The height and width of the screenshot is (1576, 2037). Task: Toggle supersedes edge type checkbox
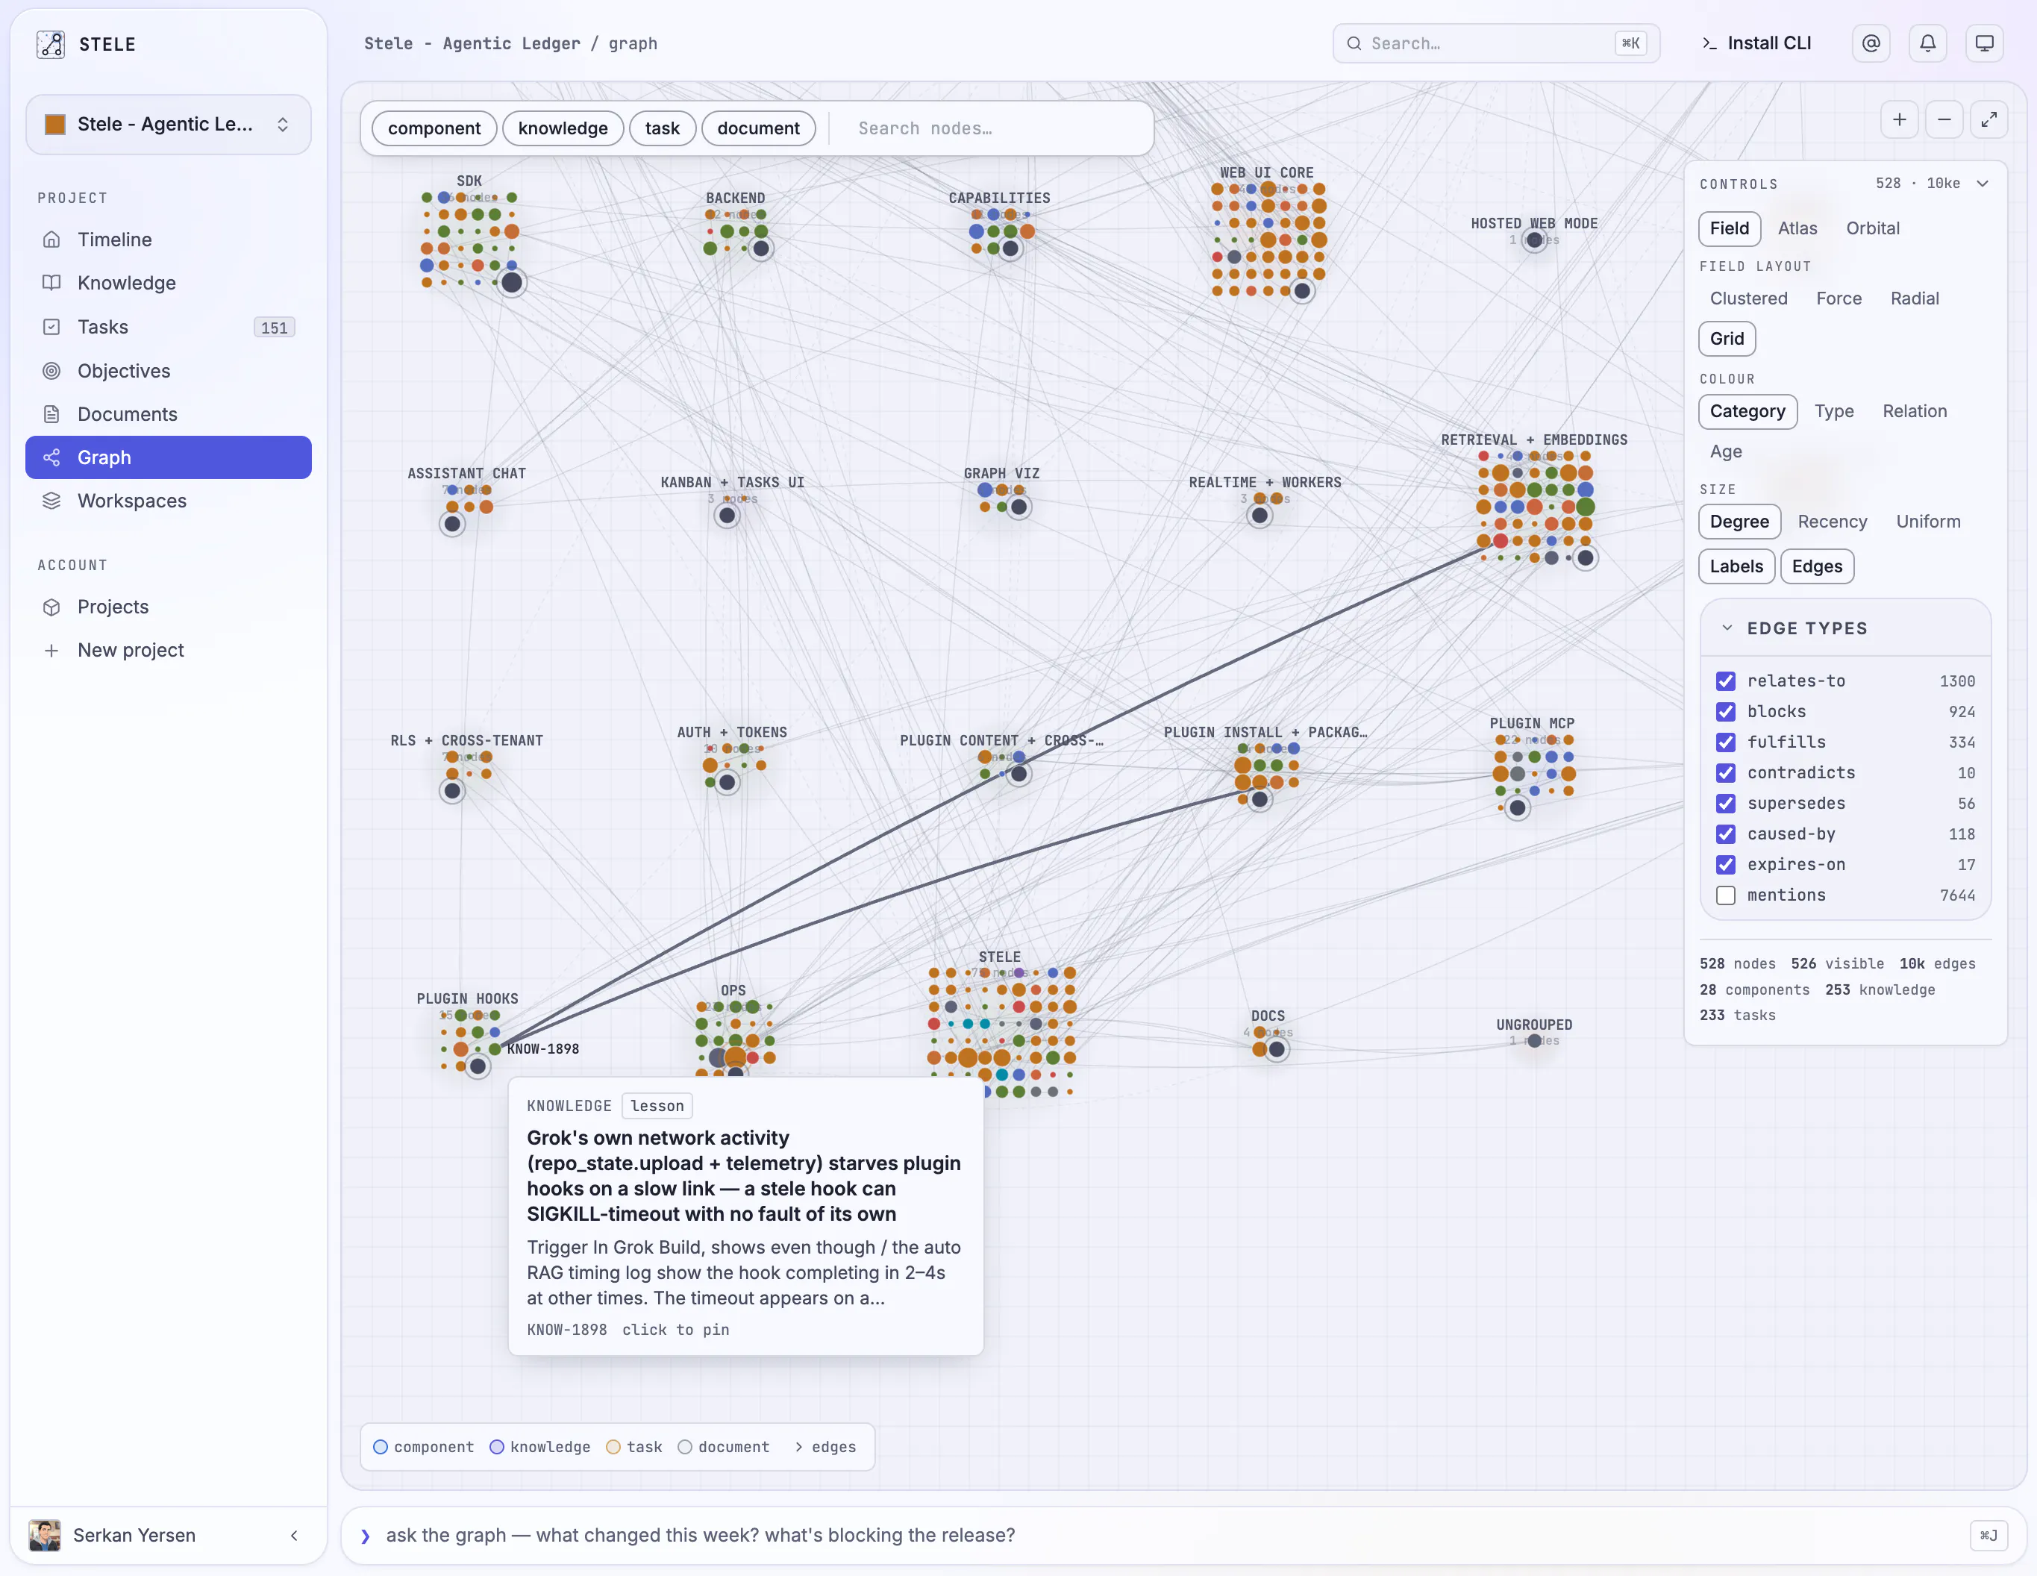point(1725,804)
